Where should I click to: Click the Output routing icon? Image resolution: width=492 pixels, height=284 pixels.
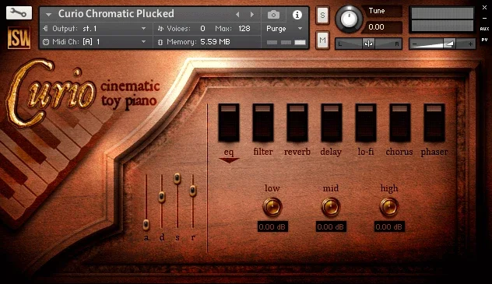coord(45,29)
